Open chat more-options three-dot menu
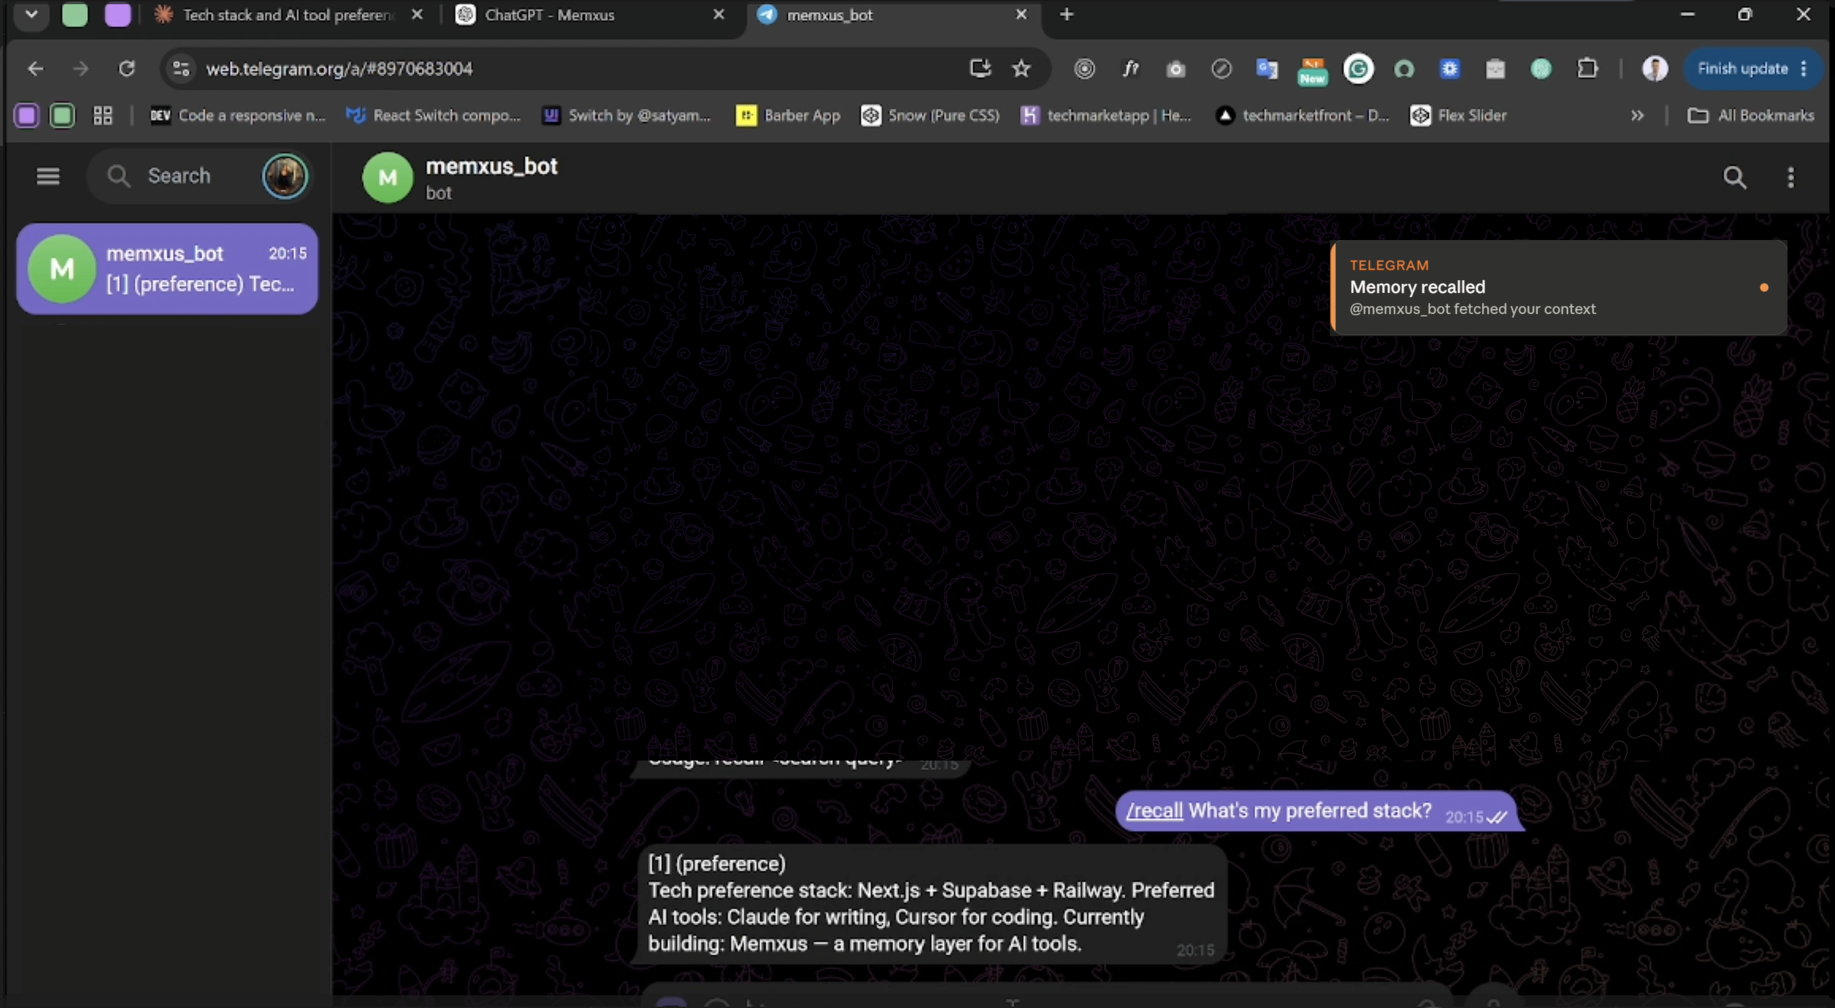 click(1791, 177)
